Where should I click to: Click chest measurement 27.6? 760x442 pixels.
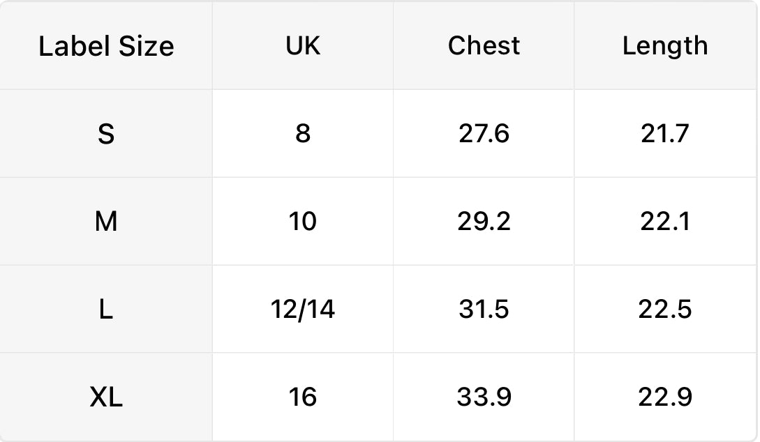coord(484,134)
